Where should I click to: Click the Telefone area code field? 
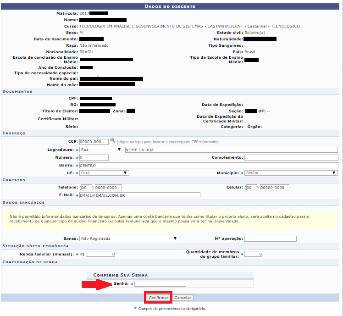click(x=87, y=188)
